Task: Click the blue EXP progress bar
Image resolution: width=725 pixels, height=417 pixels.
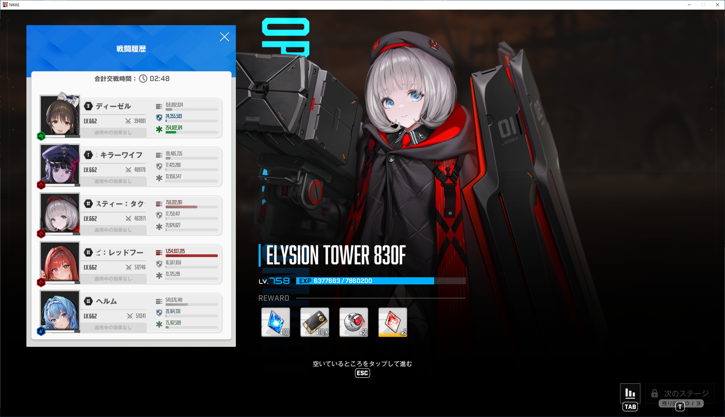Action: pos(365,281)
